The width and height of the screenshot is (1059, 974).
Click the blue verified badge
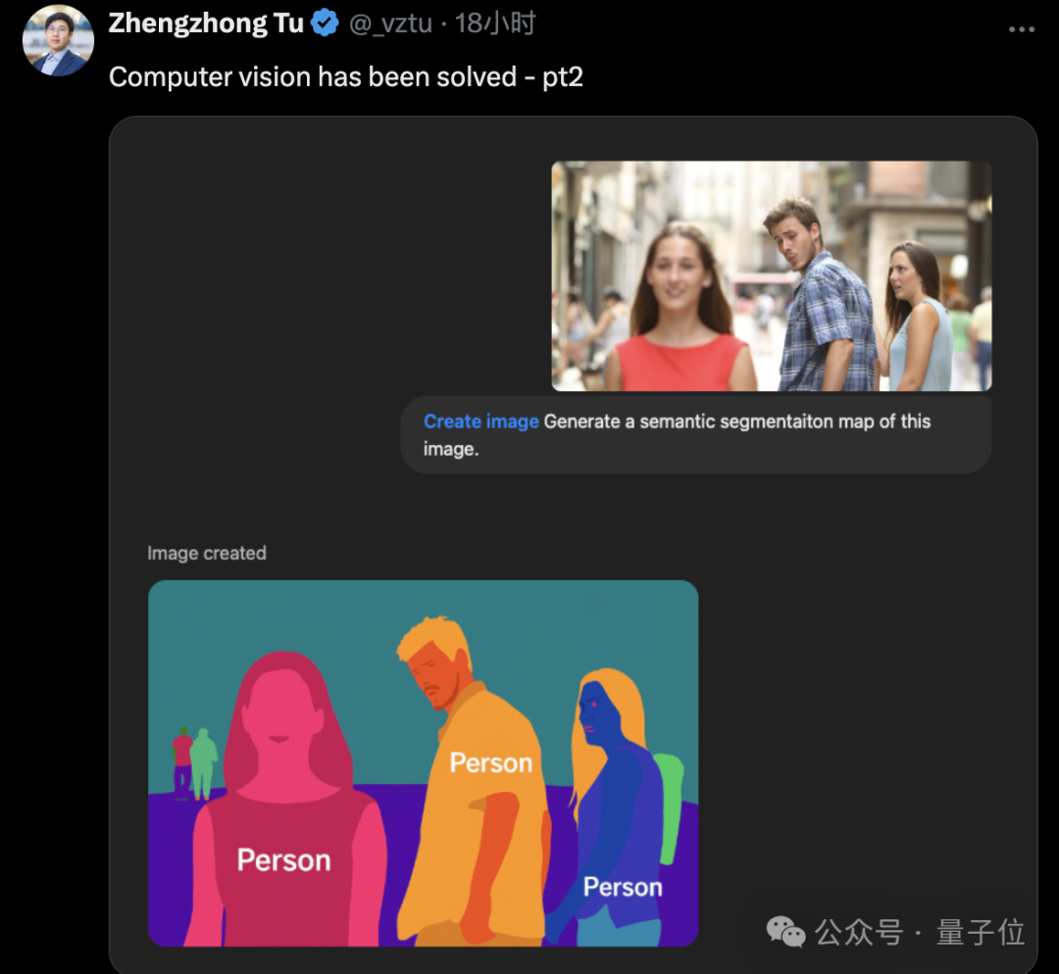tap(325, 24)
